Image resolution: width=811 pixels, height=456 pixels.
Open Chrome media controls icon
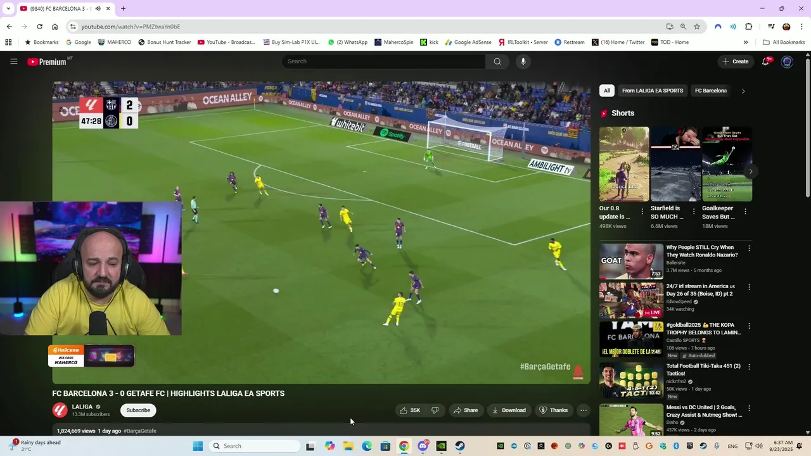[x=771, y=27]
